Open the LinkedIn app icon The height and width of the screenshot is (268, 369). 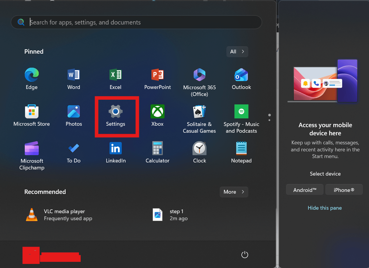click(116, 148)
